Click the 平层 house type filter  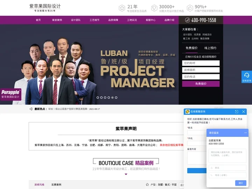[174, 185]
